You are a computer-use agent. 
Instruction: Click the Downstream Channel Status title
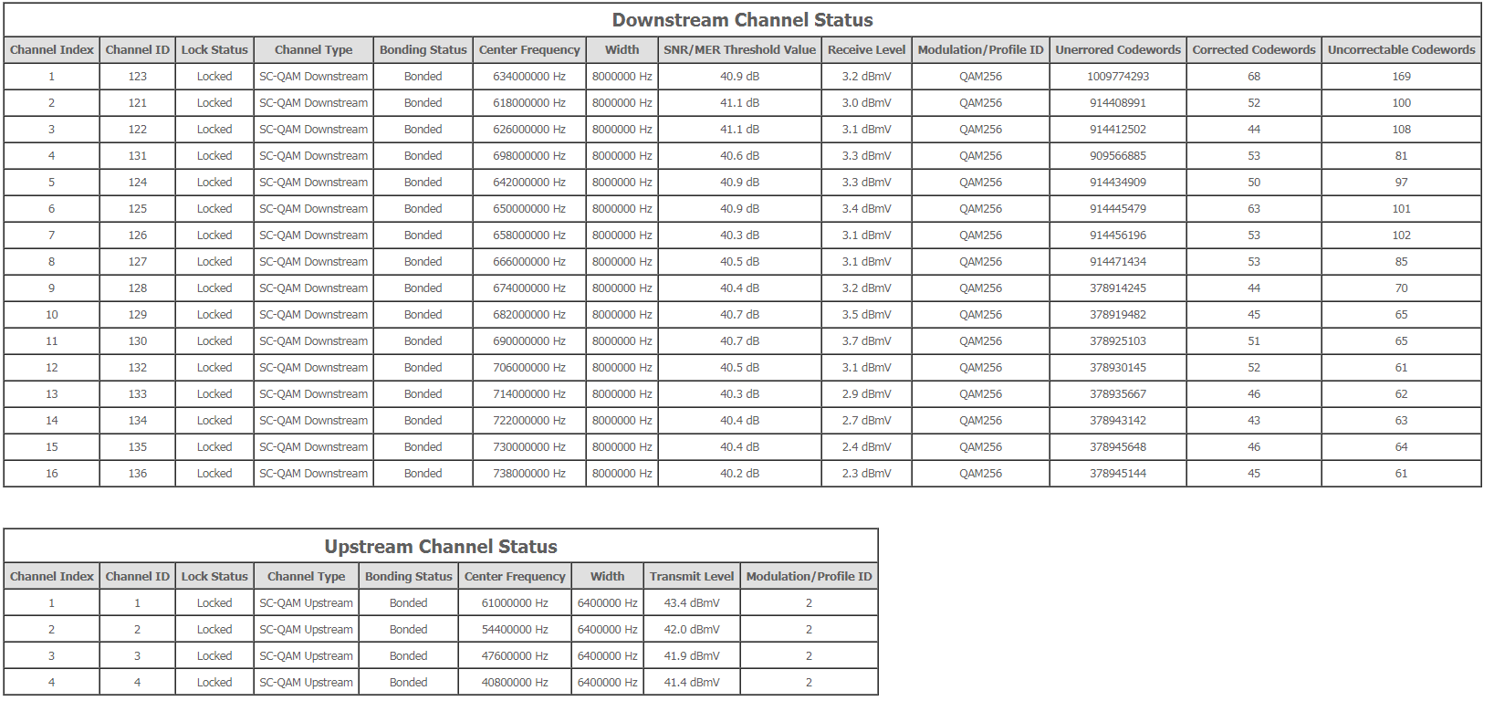pyautogui.click(x=742, y=20)
